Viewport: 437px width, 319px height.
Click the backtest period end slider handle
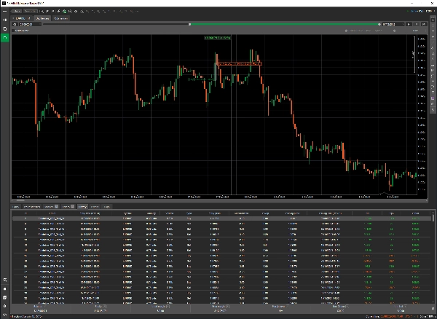point(379,25)
